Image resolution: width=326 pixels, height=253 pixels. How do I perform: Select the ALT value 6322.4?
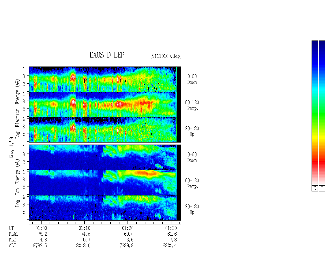coord(170,245)
